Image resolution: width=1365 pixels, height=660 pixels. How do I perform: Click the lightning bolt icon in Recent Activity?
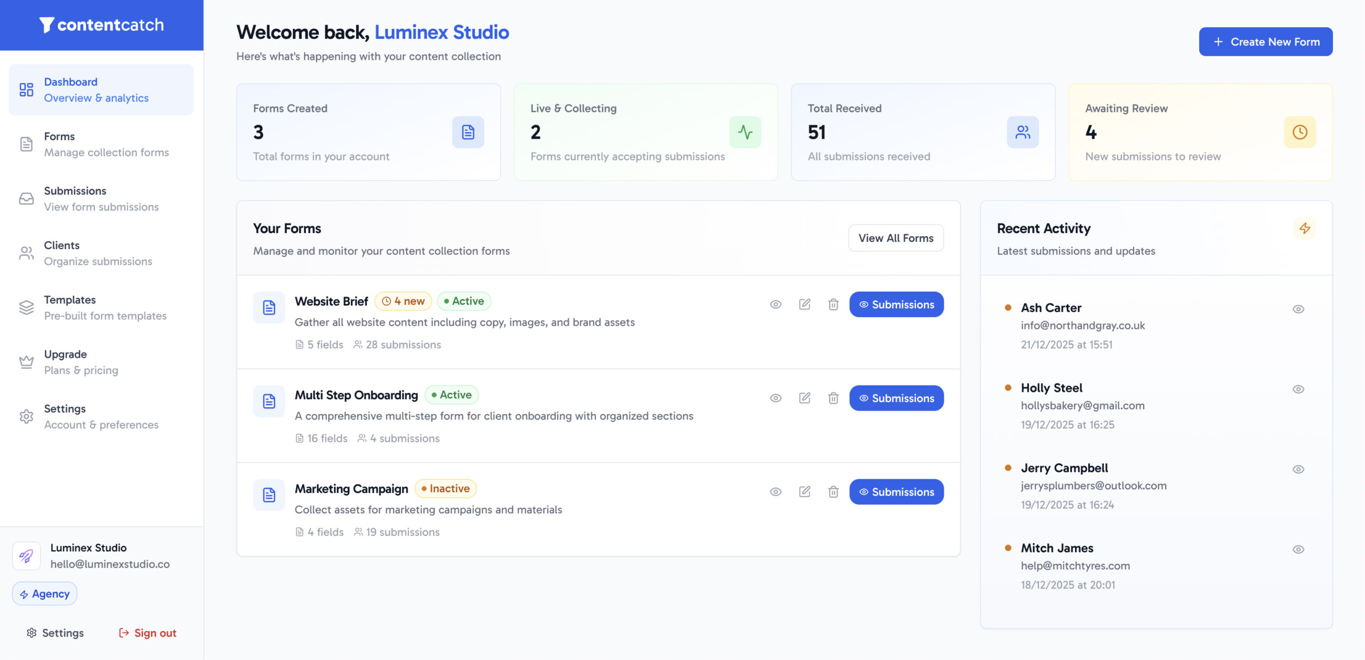(1305, 228)
